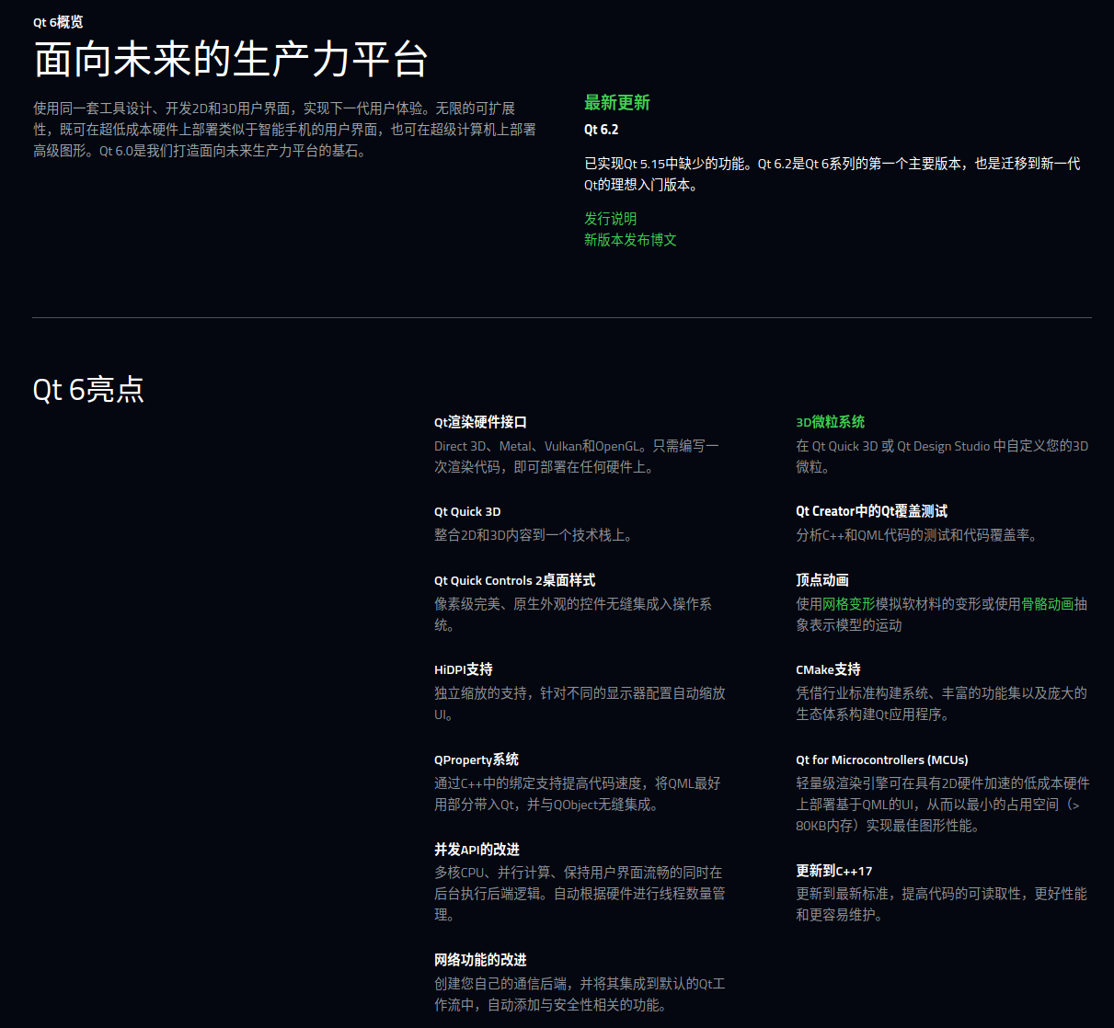
Task: Click the Qt渲染硬件接口 heading
Action: [479, 421]
